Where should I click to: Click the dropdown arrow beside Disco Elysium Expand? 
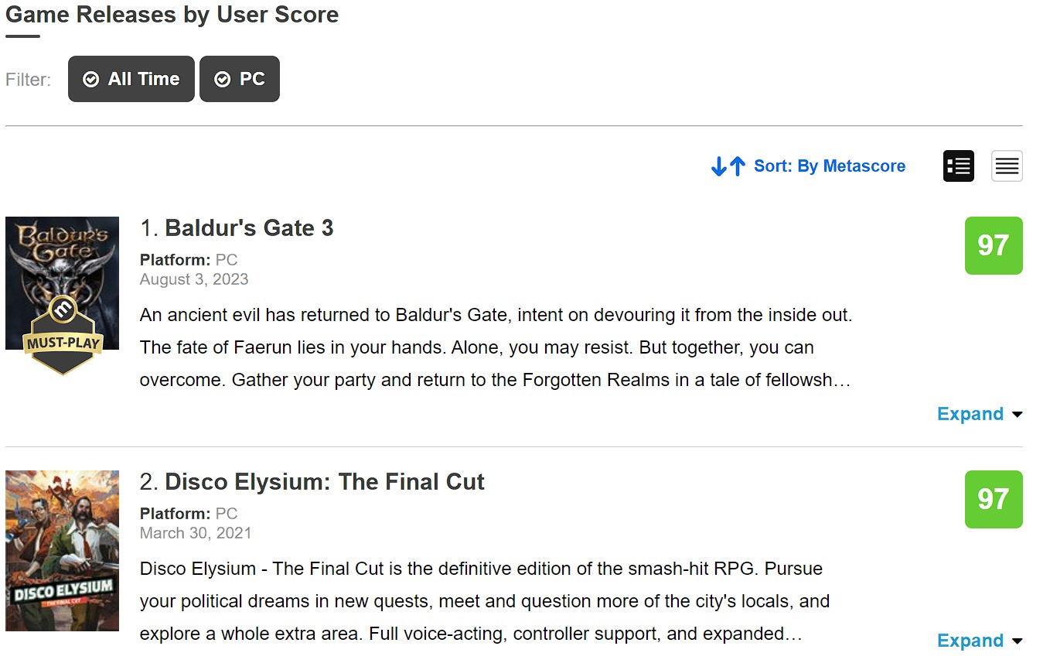1017,641
